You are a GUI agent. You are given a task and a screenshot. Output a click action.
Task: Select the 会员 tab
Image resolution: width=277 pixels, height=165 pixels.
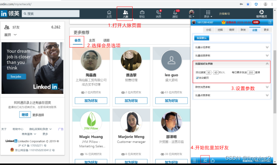pyautogui.click(x=78, y=40)
